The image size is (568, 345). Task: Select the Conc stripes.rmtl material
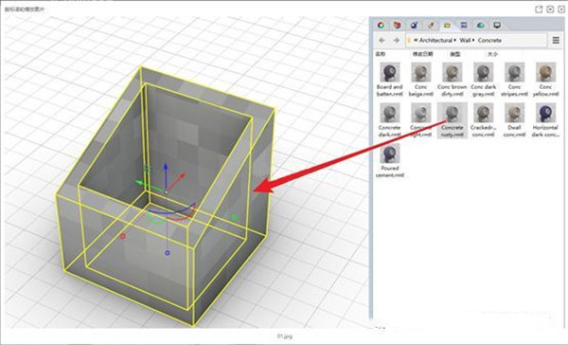pos(514,80)
